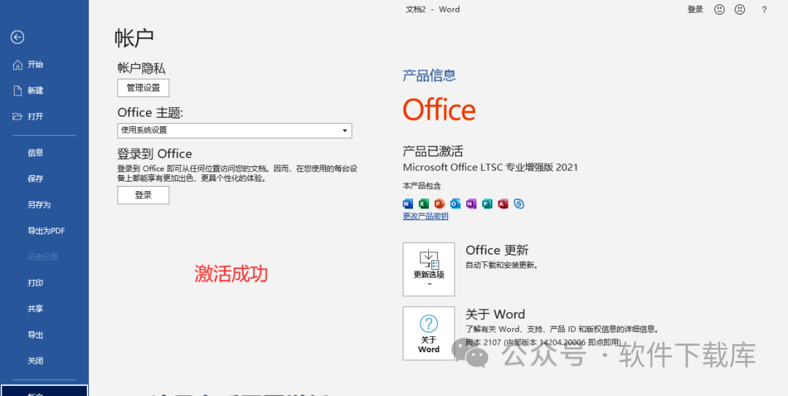Click the 产品已激活 text
Screen dimensions: 788x396
(433, 151)
